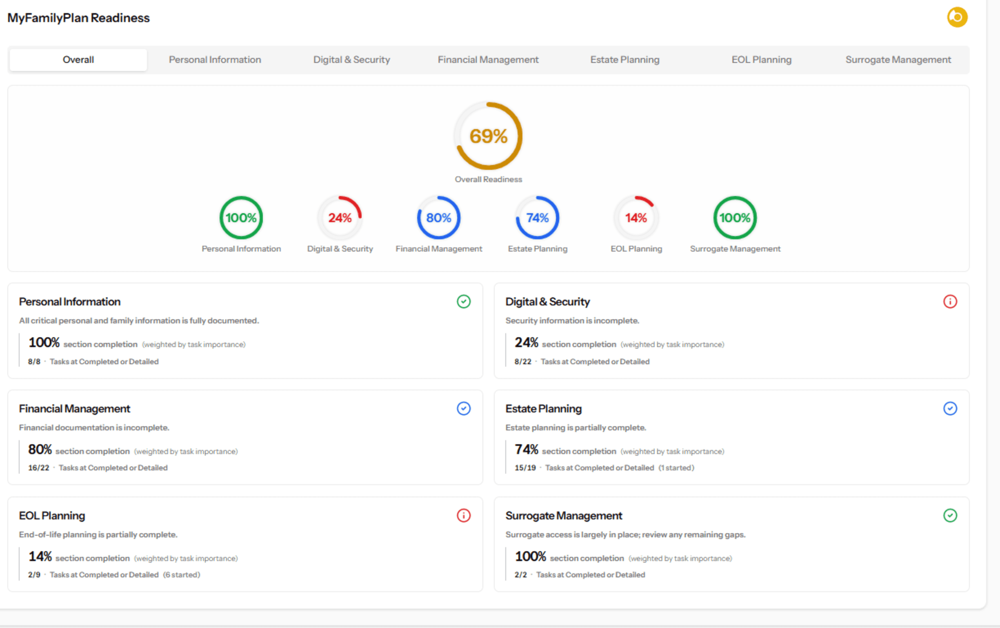
Task: Click the green check icon on Personal Information card
Action: pos(463,301)
